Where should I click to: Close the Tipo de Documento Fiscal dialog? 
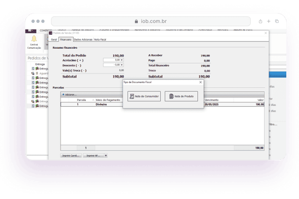[x=200, y=82]
